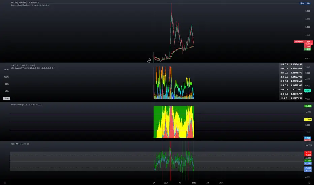Image resolution: width=314 pixels, height=185 pixels.
Task: Click the 0.250 risk value label
Action: [307, 90]
